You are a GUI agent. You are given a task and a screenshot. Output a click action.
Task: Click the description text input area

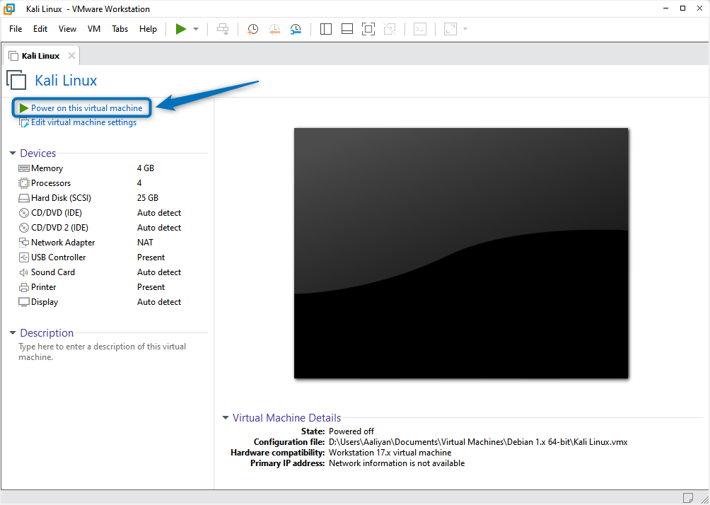(x=102, y=352)
